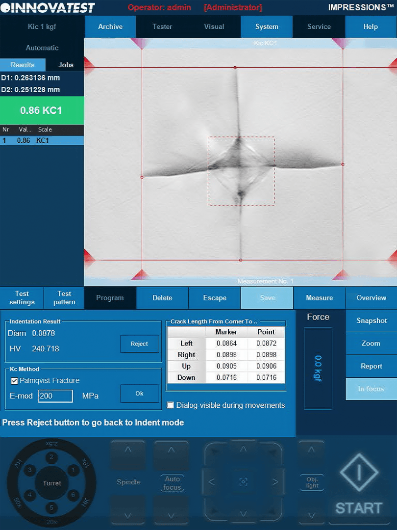Move the Spindle up with its up arrow
Screen dimensions: 397x530
tap(128, 454)
